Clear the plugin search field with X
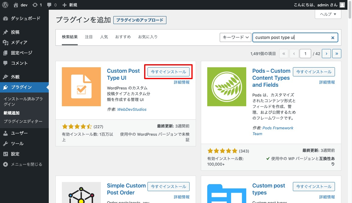The height and width of the screenshot is (203, 352). coord(333,38)
